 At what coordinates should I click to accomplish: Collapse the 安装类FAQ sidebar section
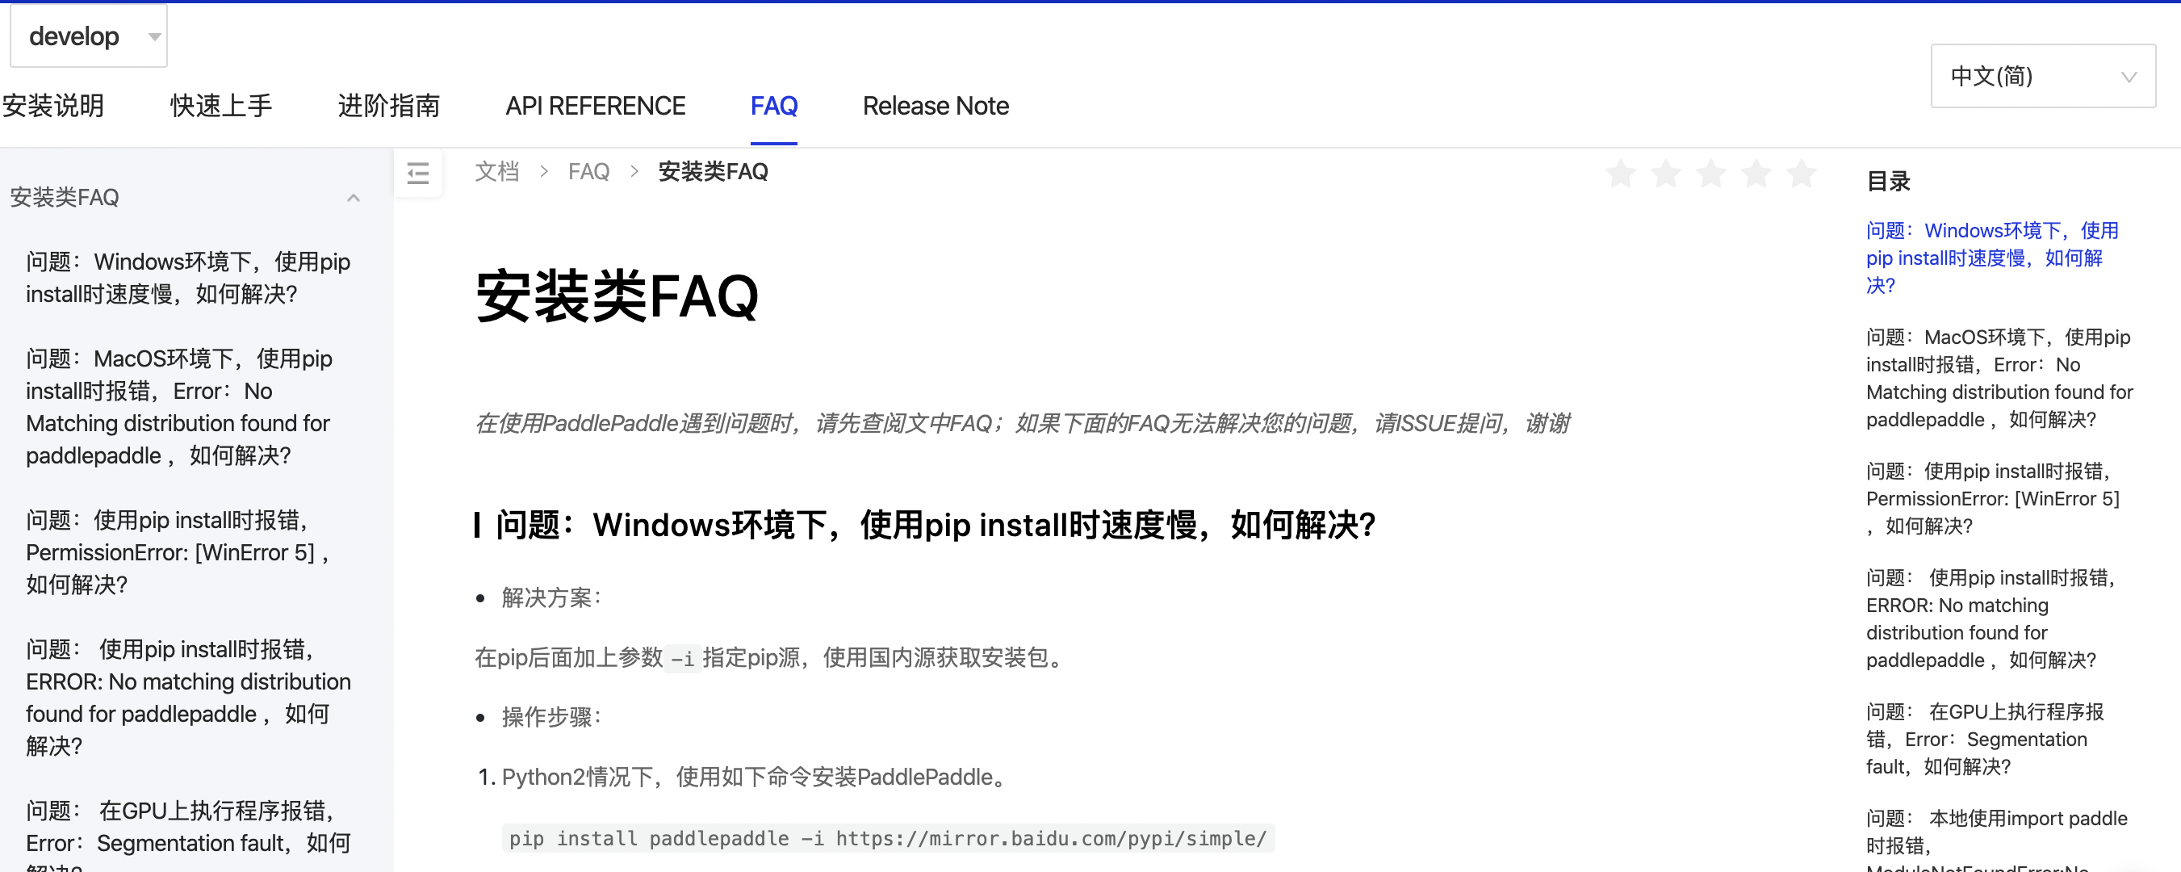click(353, 198)
